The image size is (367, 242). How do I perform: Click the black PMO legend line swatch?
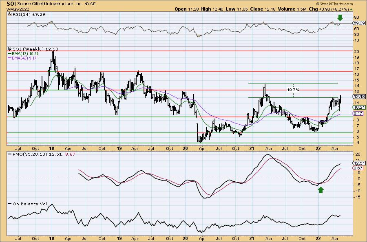tap(10, 154)
